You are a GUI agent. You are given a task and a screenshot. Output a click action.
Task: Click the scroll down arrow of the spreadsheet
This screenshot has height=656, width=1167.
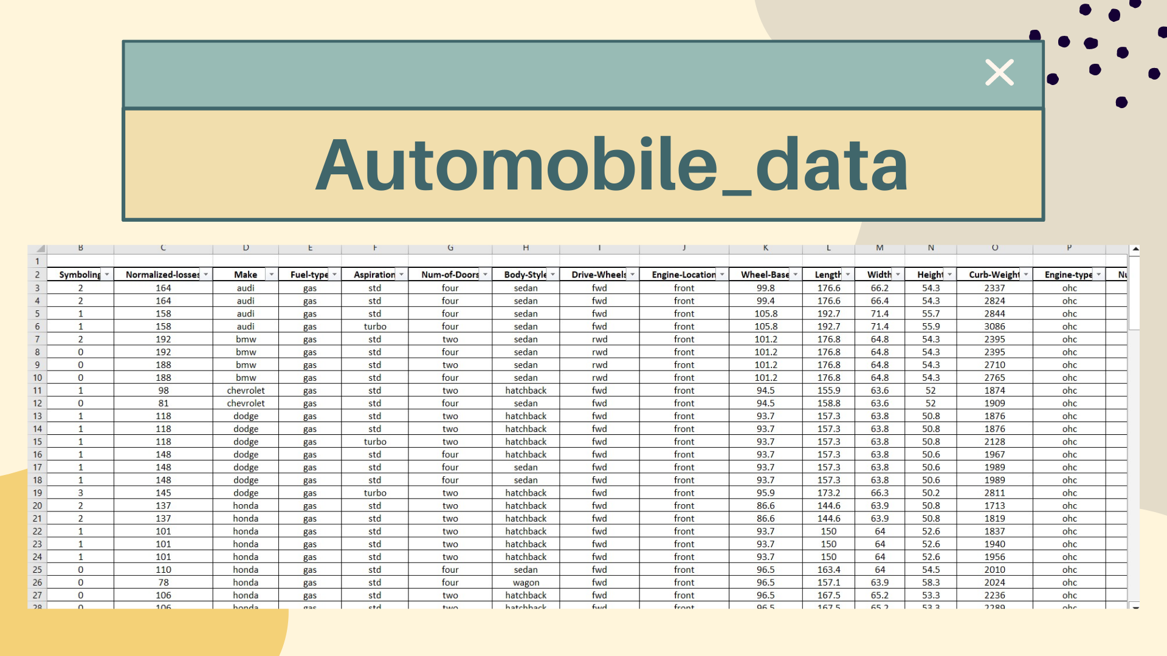1135,606
